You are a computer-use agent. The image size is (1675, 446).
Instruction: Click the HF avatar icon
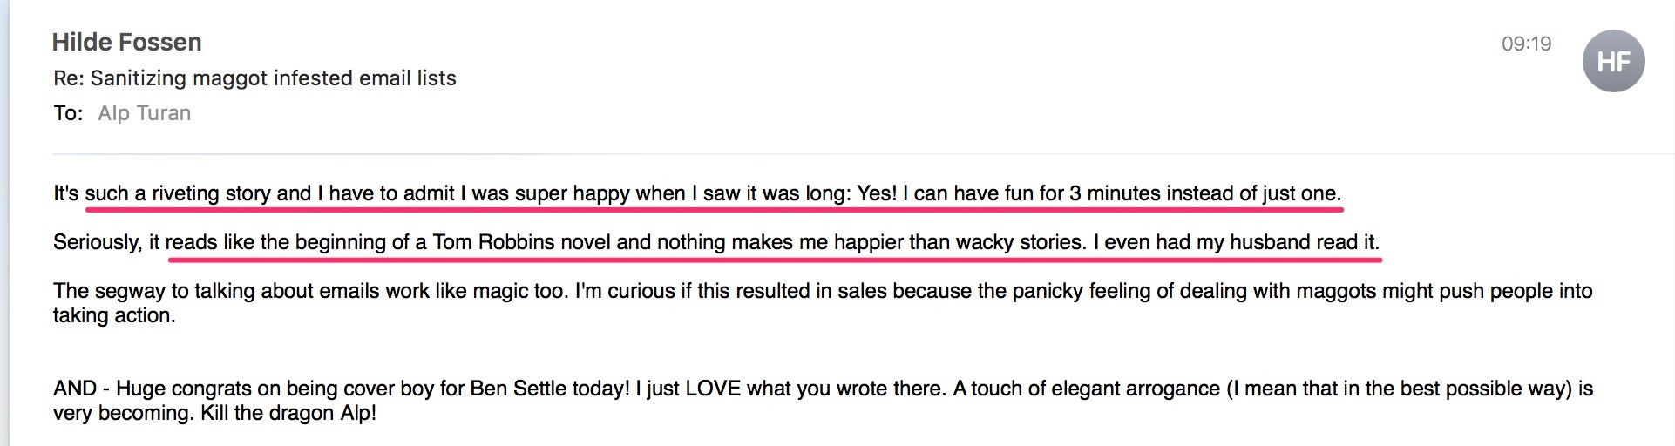[1613, 61]
